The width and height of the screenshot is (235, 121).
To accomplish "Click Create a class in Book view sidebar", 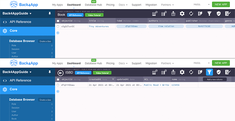I will (45, 41).
